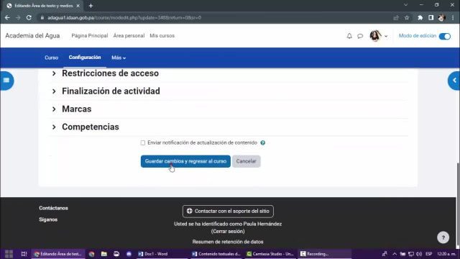
Task: Close the Editando Área de texto tab
Action: pos(78,6)
